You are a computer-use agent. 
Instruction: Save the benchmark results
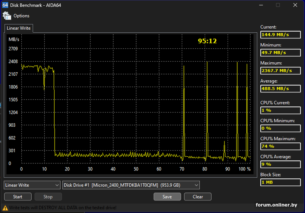click(167, 197)
